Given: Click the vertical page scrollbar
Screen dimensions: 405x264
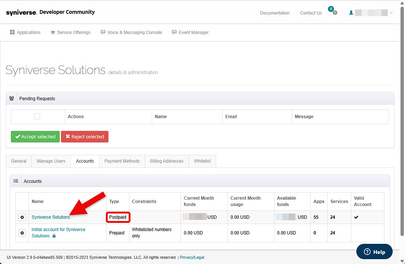Looking at the screenshot, I should point(402,123).
